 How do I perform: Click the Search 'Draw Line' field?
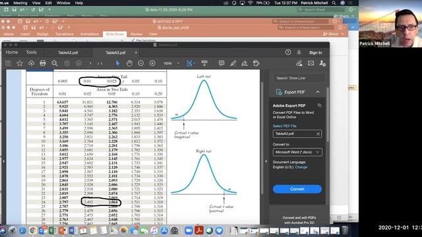(299, 78)
